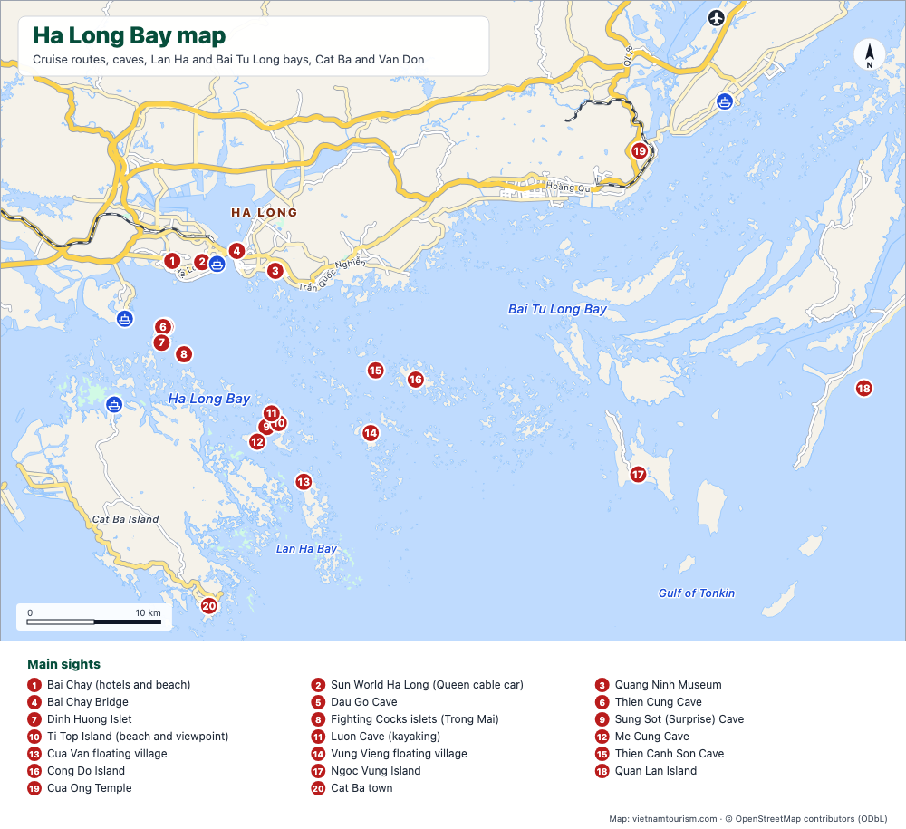Click the 'Trần Quốc Nghiễn' road label
Viewport: 906px width, 829px height.
[x=333, y=275]
